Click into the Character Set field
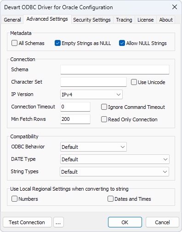Screen dimensions: 182x232 [93, 82]
